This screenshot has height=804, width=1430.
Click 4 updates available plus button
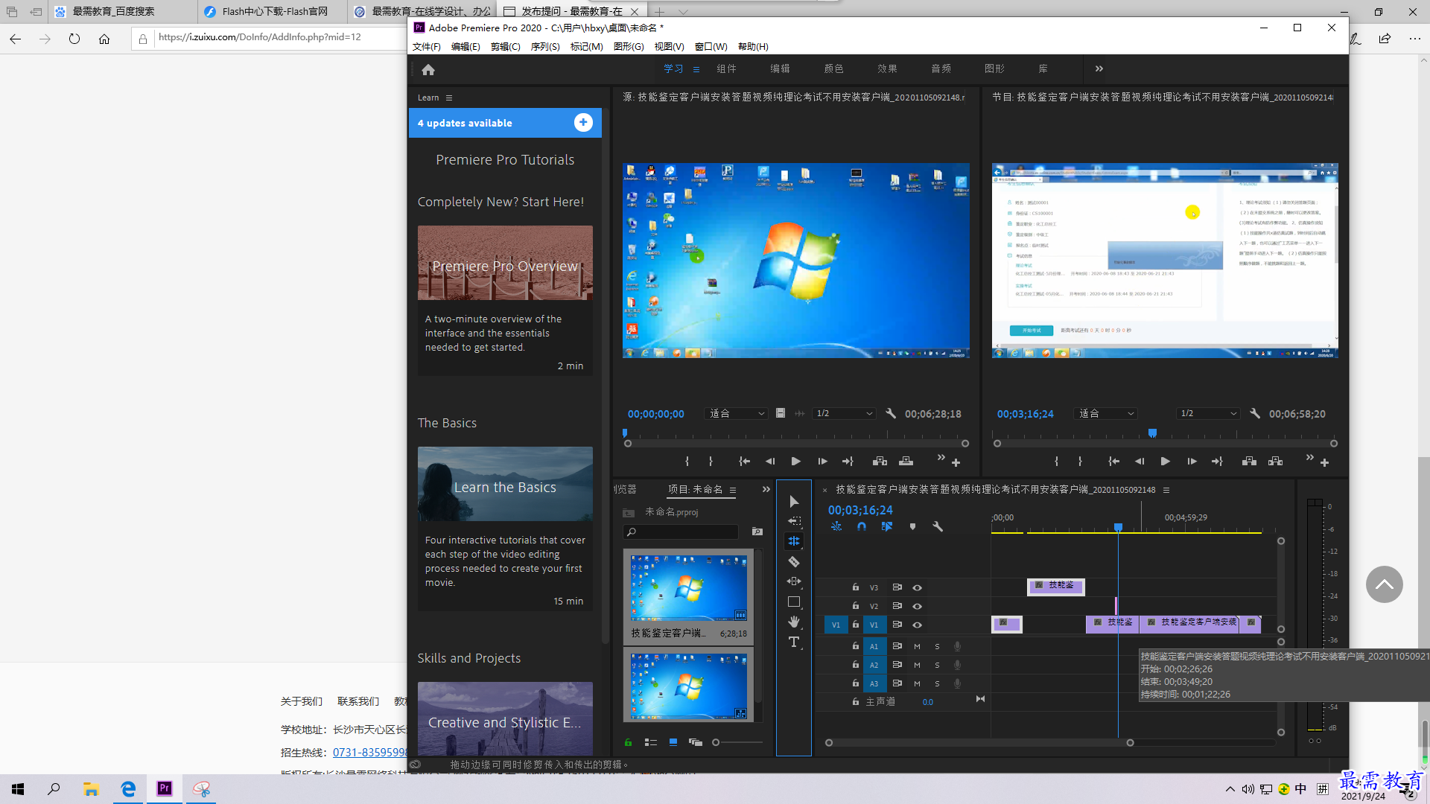pyautogui.click(x=583, y=122)
